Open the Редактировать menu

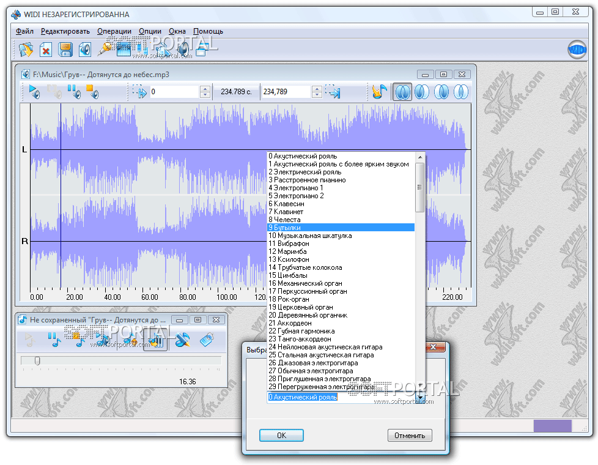tap(65, 31)
